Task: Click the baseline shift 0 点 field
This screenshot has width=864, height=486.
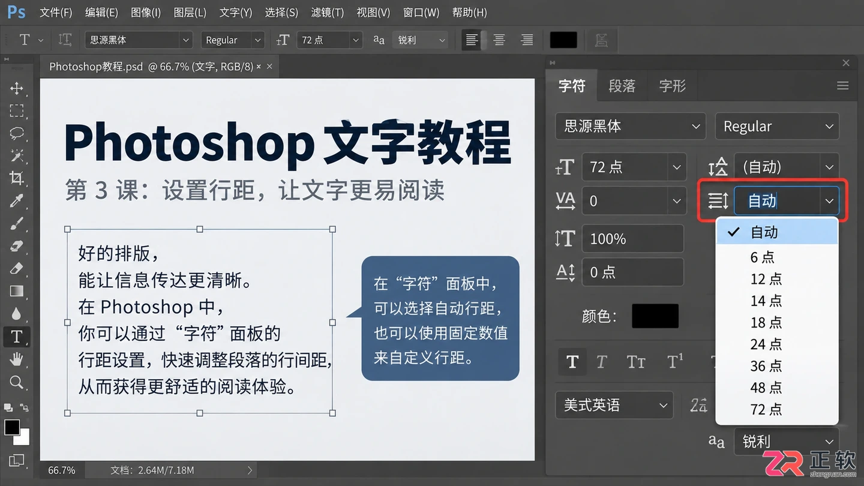Action: tap(632, 272)
